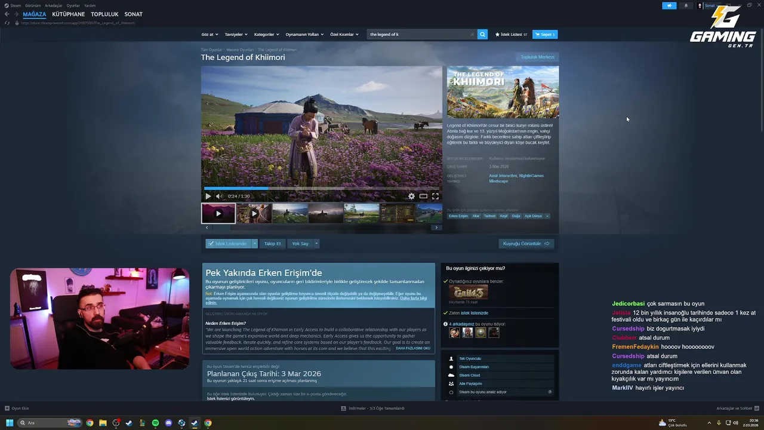Image resolution: width=764 pixels, height=430 pixels.
Task: Open the Göz at dropdown menu
Action: pyautogui.click(x=210, y=34)
